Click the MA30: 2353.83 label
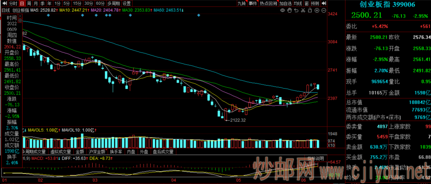The image size is (431, 184). click(137, 10)
